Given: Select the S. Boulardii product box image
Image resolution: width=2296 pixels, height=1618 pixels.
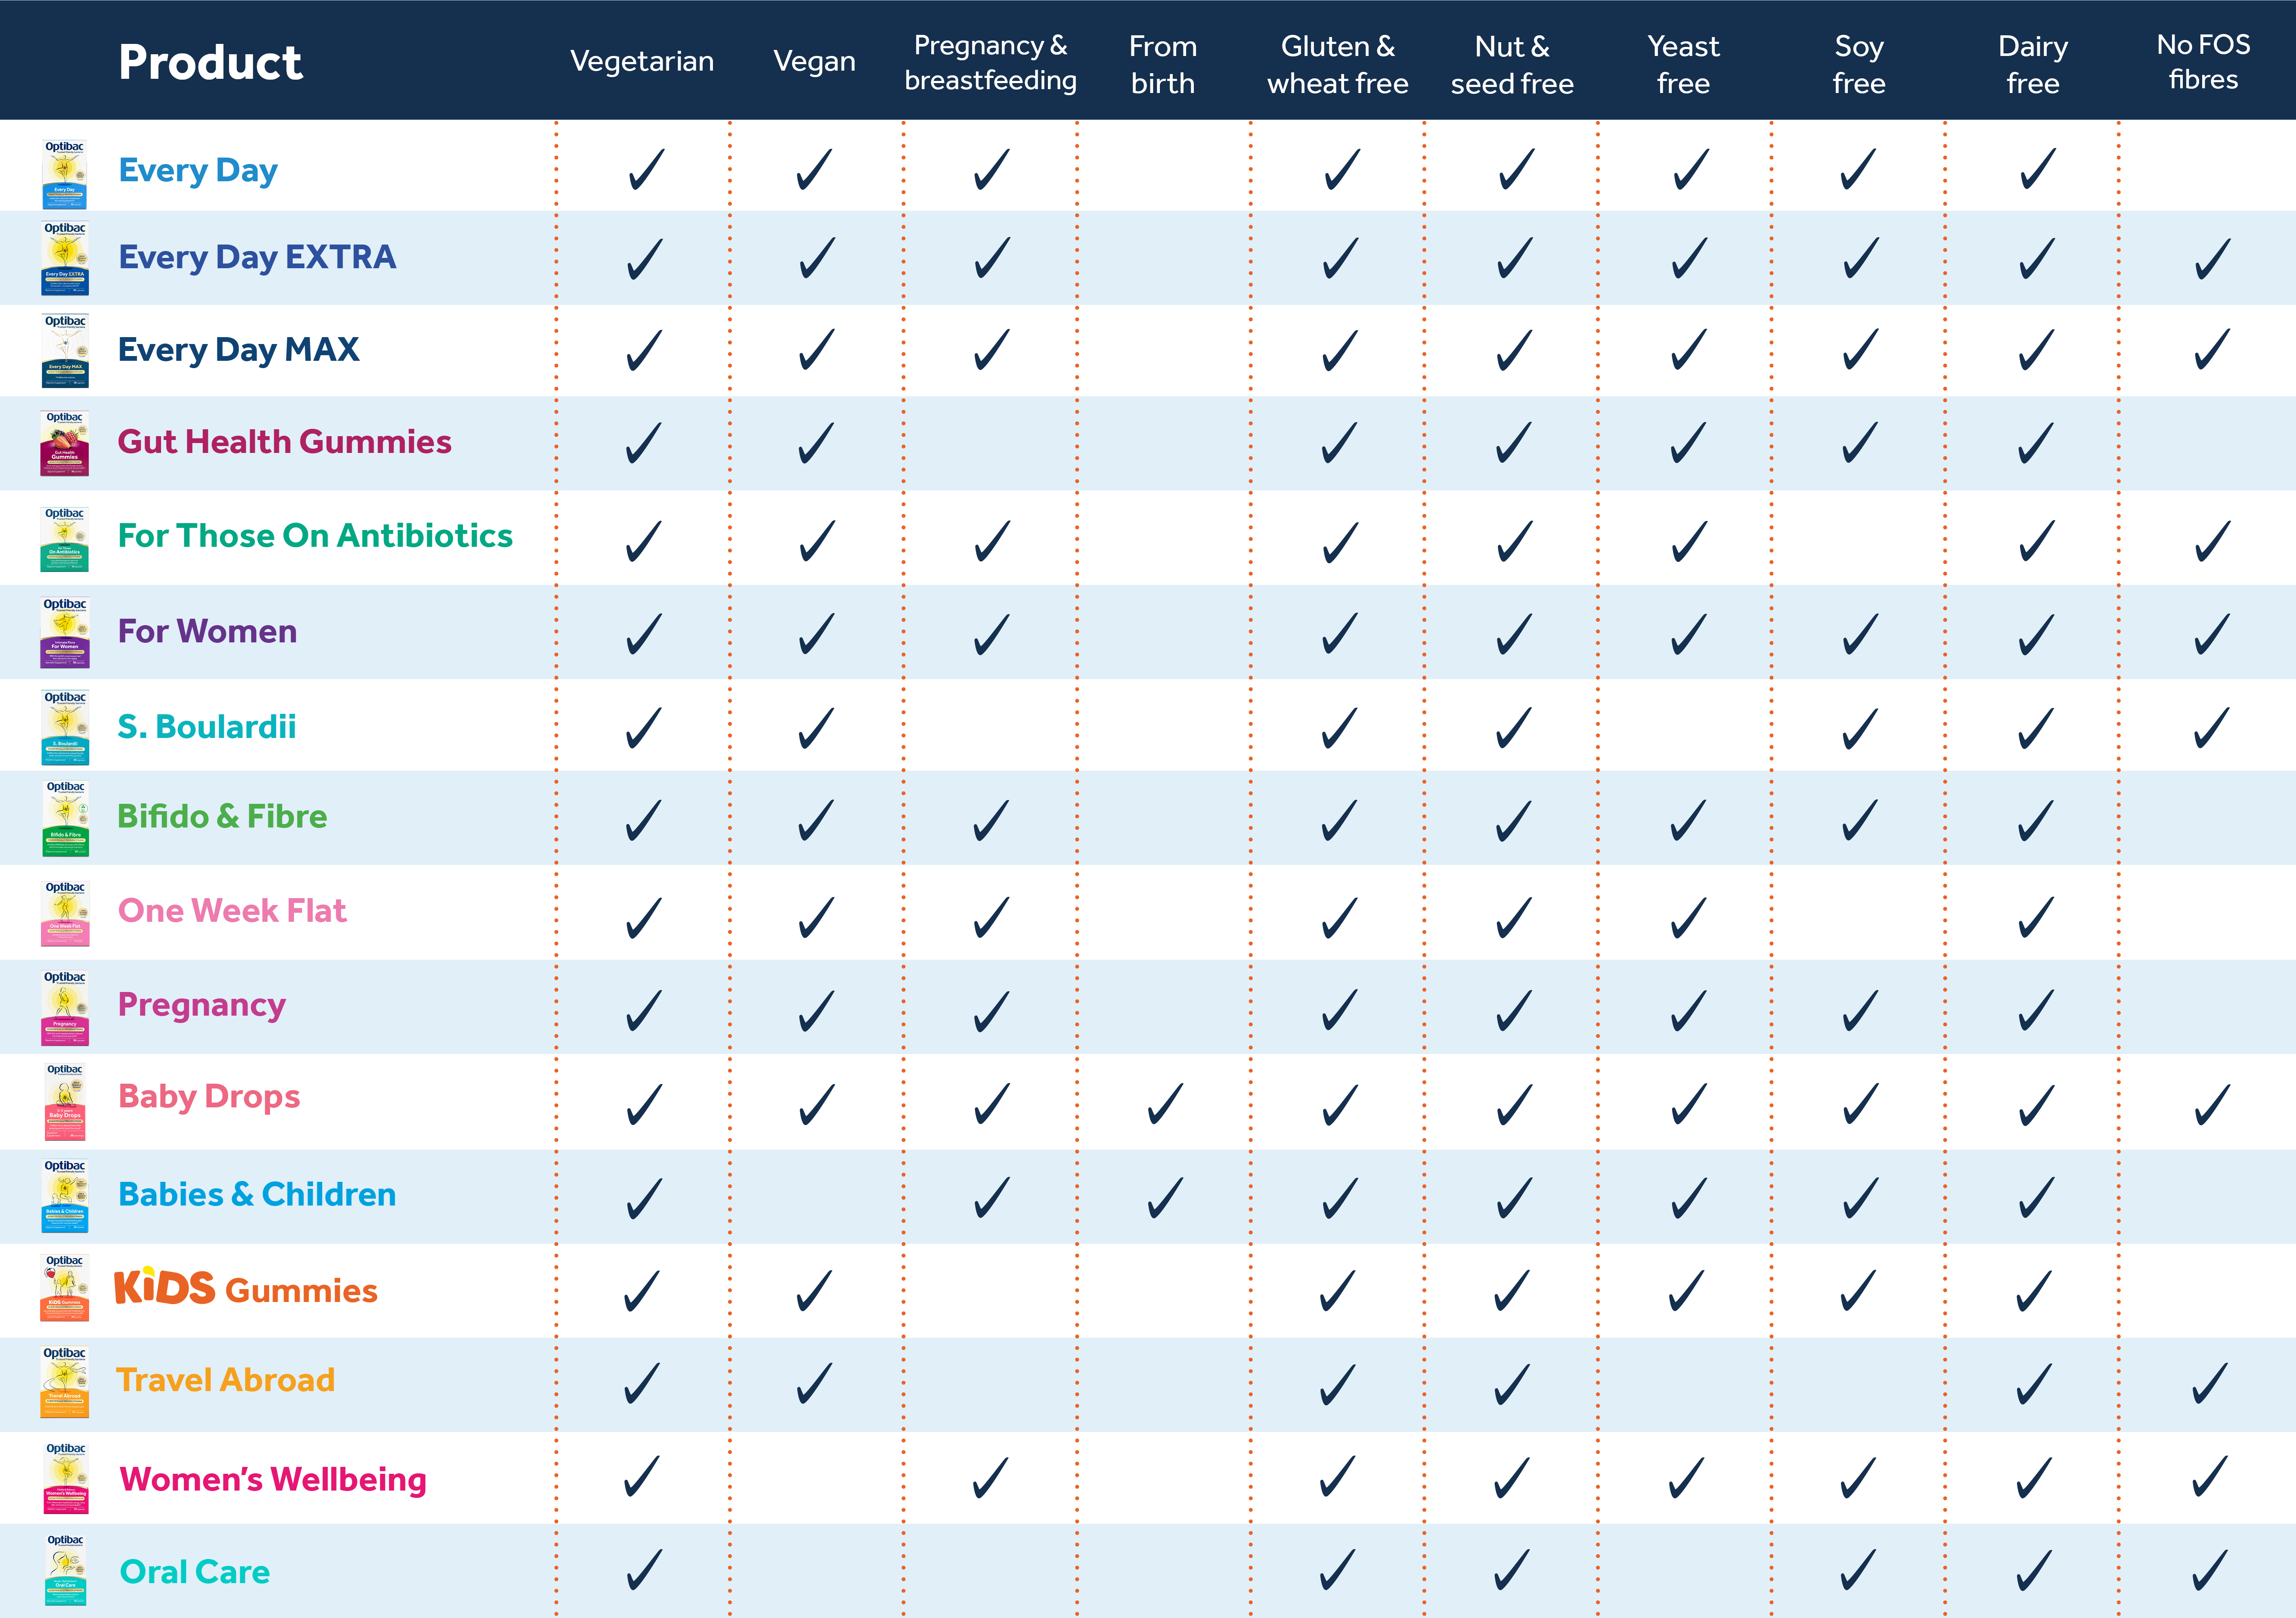Looking at the screenshot, I should pyautogui.click(x=64, y=727).
